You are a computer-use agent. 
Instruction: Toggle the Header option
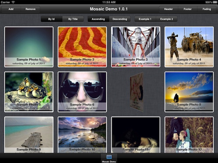(168, 9)
